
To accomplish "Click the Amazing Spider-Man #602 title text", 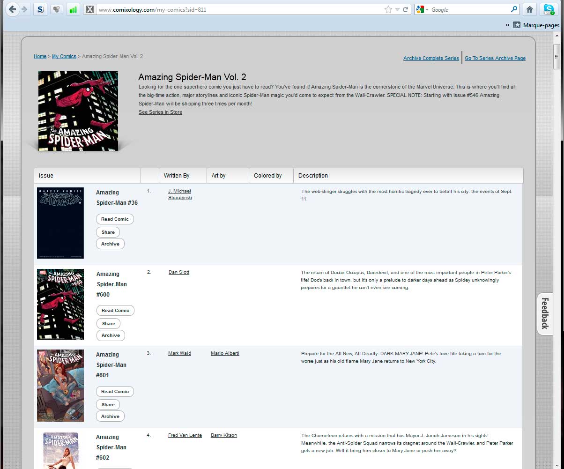I will [111, 447].
